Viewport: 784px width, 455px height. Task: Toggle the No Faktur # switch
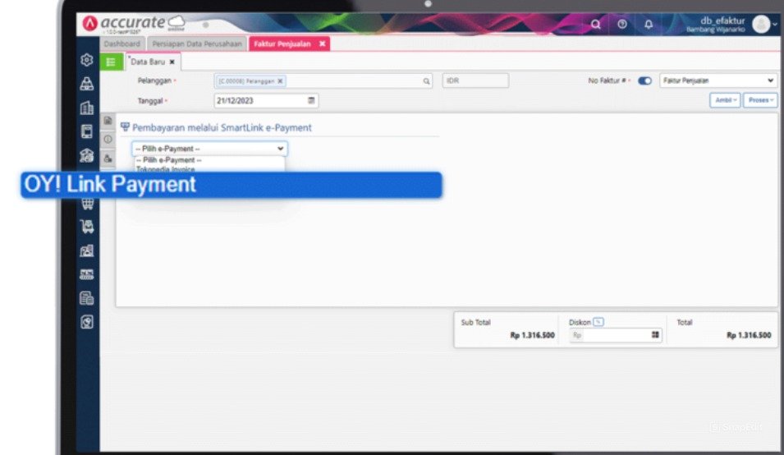tap(644, 80)
